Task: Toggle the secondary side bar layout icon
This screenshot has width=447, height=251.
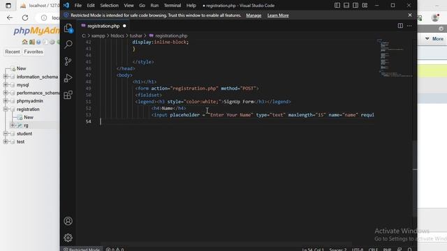Action: (x=356, y=6)
